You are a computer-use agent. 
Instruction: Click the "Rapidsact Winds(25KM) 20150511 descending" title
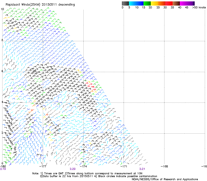pyautogui.click(x=40, y=5)
